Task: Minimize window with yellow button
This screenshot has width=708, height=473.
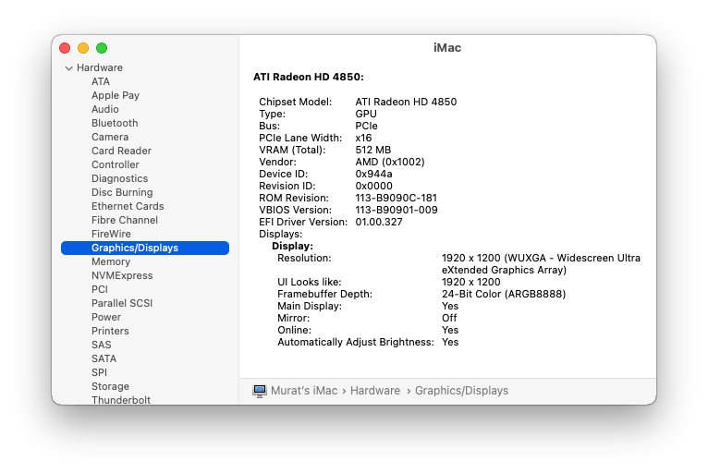Action: click(83, 48)
